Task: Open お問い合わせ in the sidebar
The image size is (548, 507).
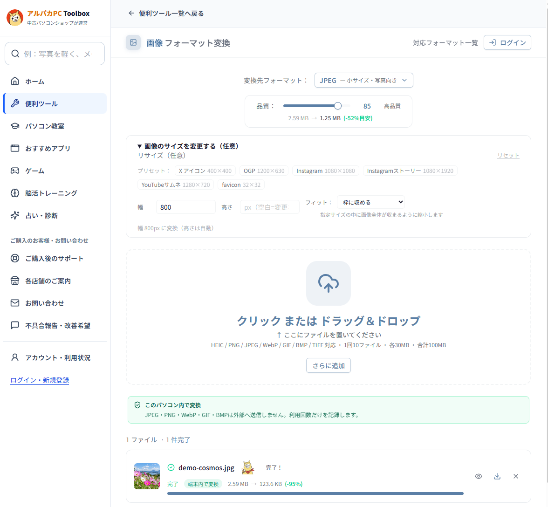Action: point(55,303)
